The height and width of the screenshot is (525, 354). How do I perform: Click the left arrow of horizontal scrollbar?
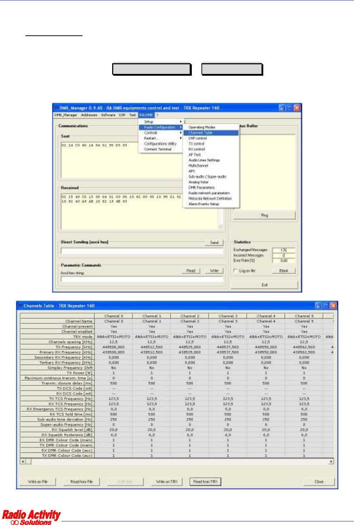[x=23, y=462]
